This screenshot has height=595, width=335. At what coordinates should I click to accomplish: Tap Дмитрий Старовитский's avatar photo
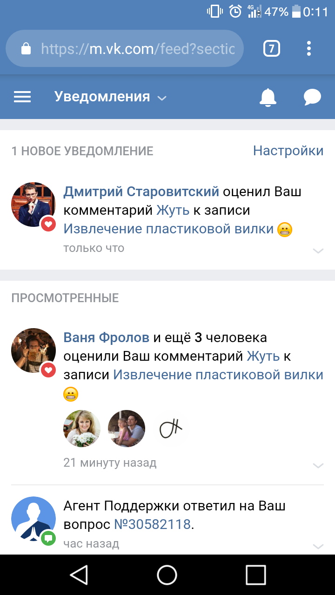pyautogui.click(x=33, y=204)
